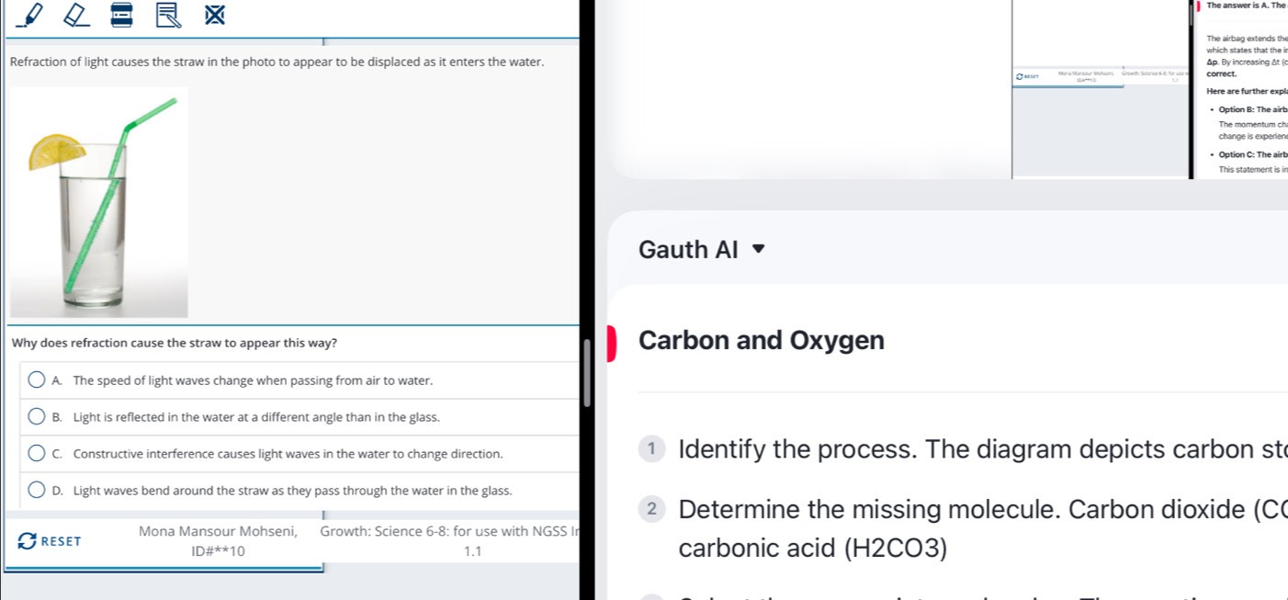Image resolution: width=1288 pixels, height=600 pixels.
Task: Choose answer D about light bending around straw
Action: click(36, 490)
